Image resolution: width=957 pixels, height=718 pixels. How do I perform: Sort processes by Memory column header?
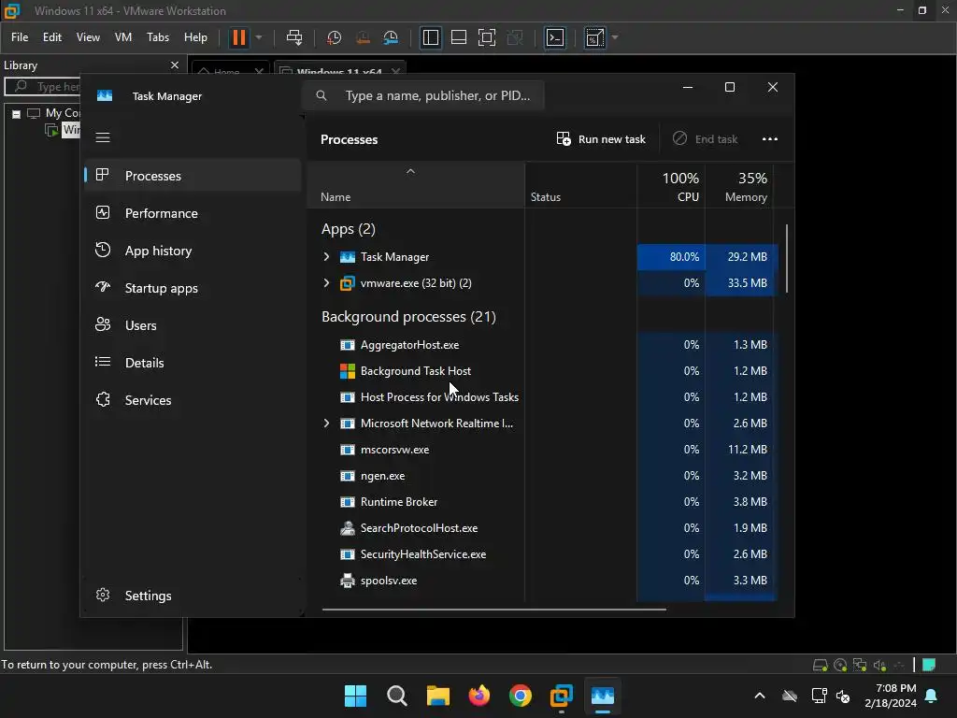pos(745,187)
